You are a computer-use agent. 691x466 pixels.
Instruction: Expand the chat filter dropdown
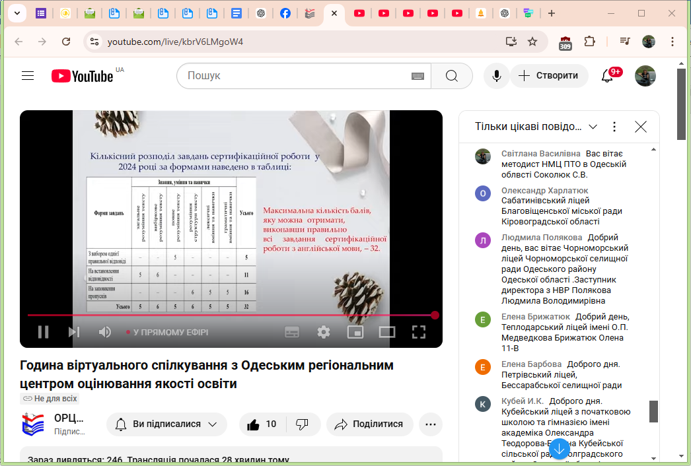click(x=593, y=127)
